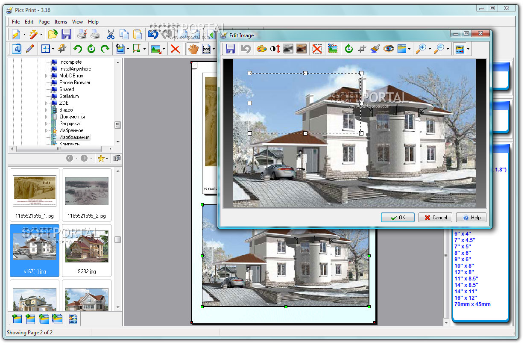Click 'Showing Page 2 of 2' status text

click(x=29, y=333)
